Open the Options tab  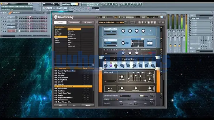pos(88,22)
